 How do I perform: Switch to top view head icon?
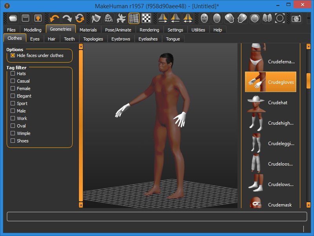(x=255, y=18)
